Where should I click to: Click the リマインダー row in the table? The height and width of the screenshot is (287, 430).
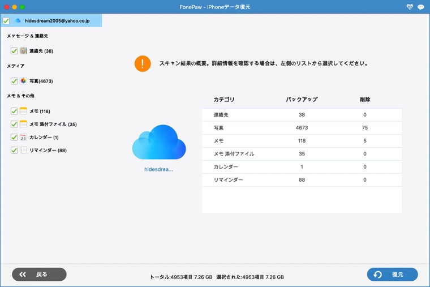pos(302,180)
